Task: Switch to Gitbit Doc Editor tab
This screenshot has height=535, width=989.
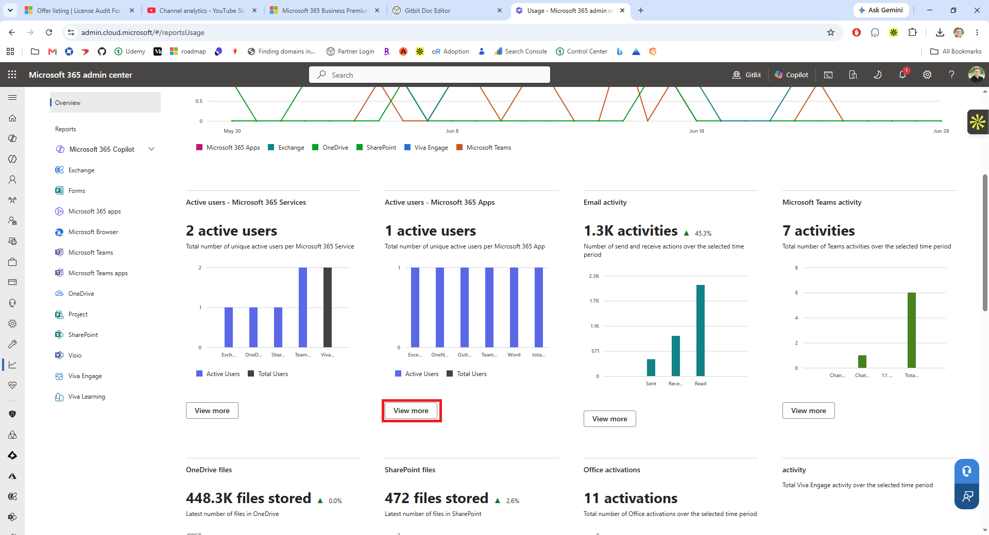Action: pos(446,10)
